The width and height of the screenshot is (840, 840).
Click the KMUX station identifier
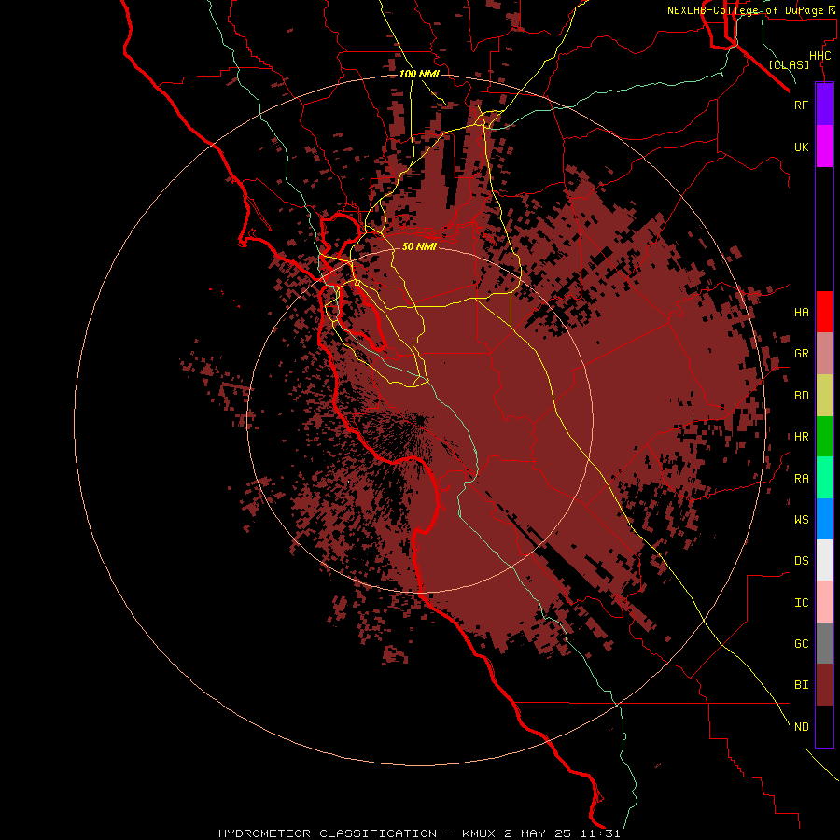coord(479,833)
